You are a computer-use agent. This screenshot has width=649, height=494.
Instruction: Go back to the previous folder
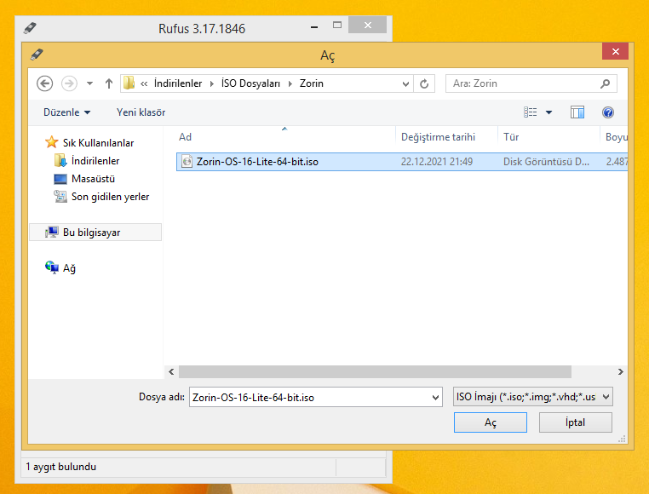[x=44, y=83]
